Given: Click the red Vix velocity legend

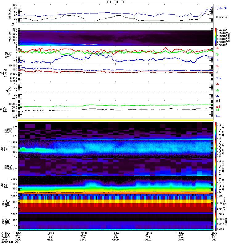Looking at the screenshot, I should pos(217,84).
